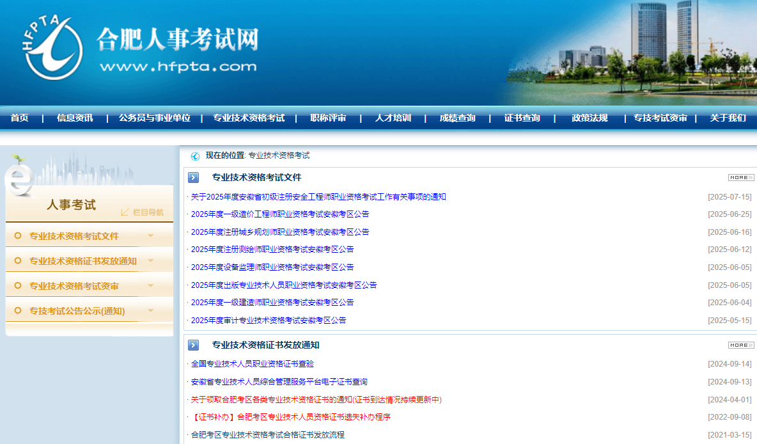The height and width of the screenshot is (444, 757).
Task: Open 2025年度一级造价工程师 exam announcement link
Action: coord(280,214)
